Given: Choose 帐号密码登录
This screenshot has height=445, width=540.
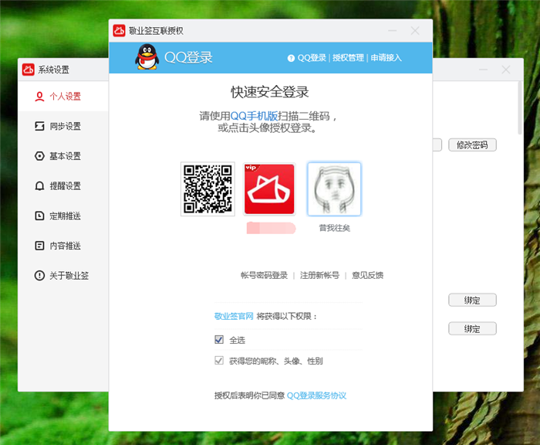Looking at the screenshot, I should 264,275.
